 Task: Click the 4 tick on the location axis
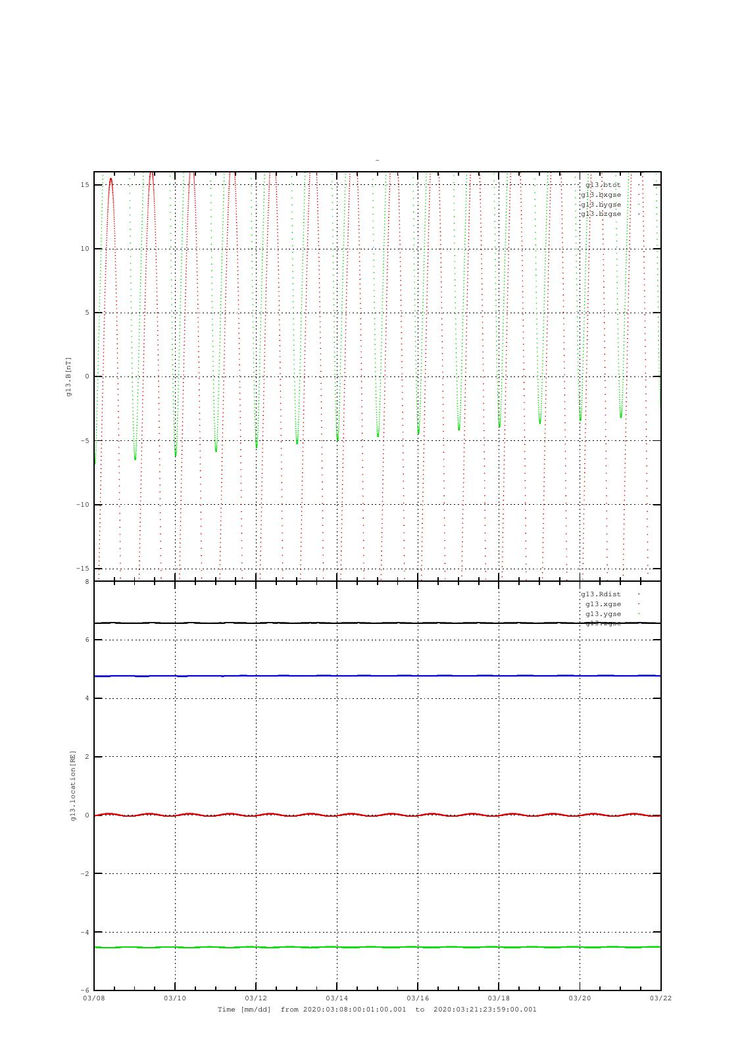(x=87, y=698)
